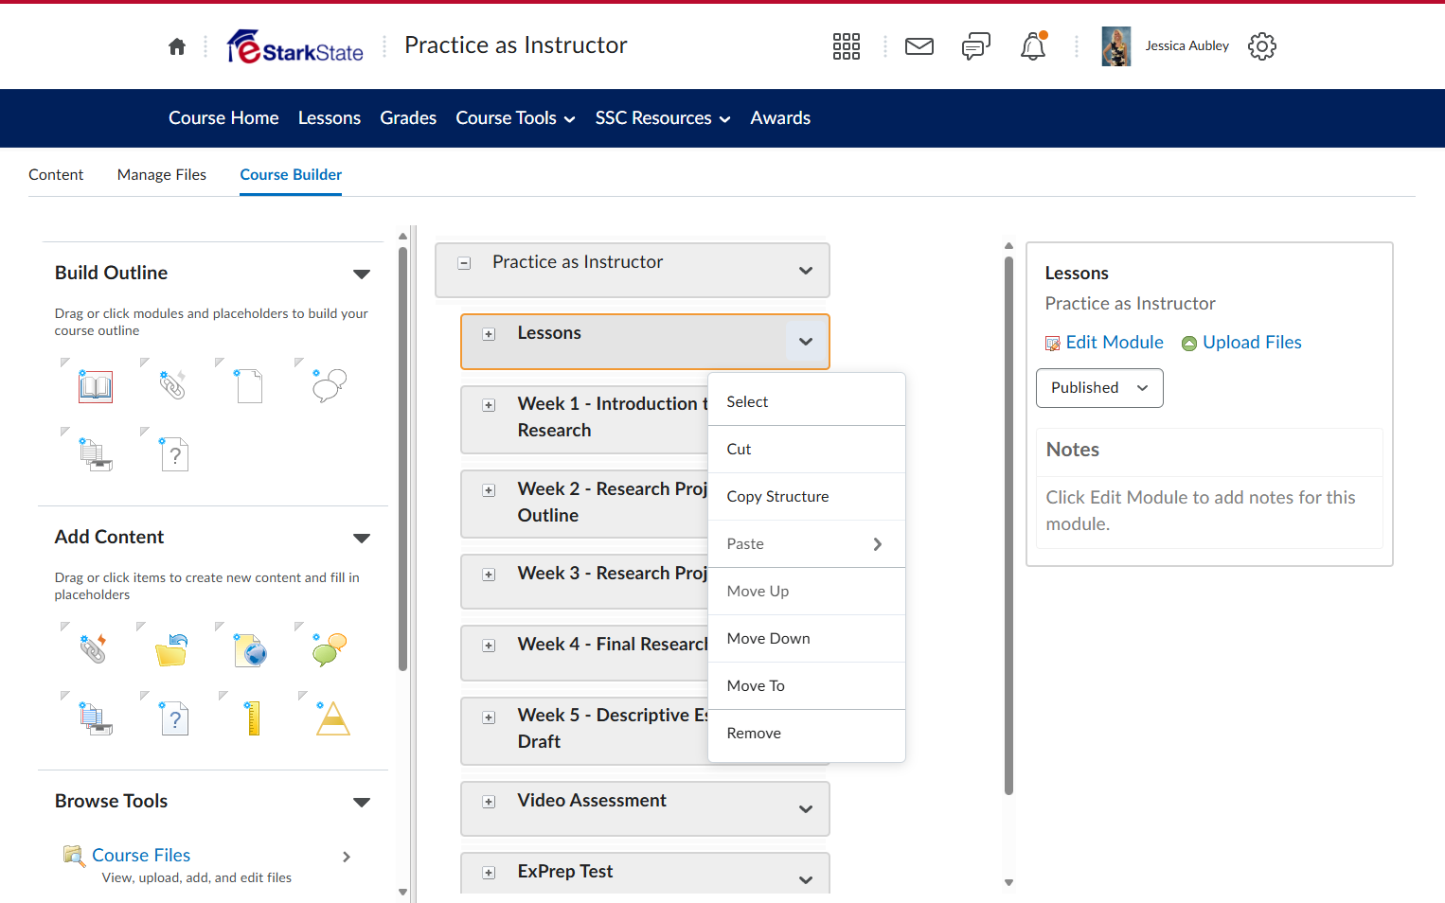Select the link placeholder in Build Outline

(173, 384)
